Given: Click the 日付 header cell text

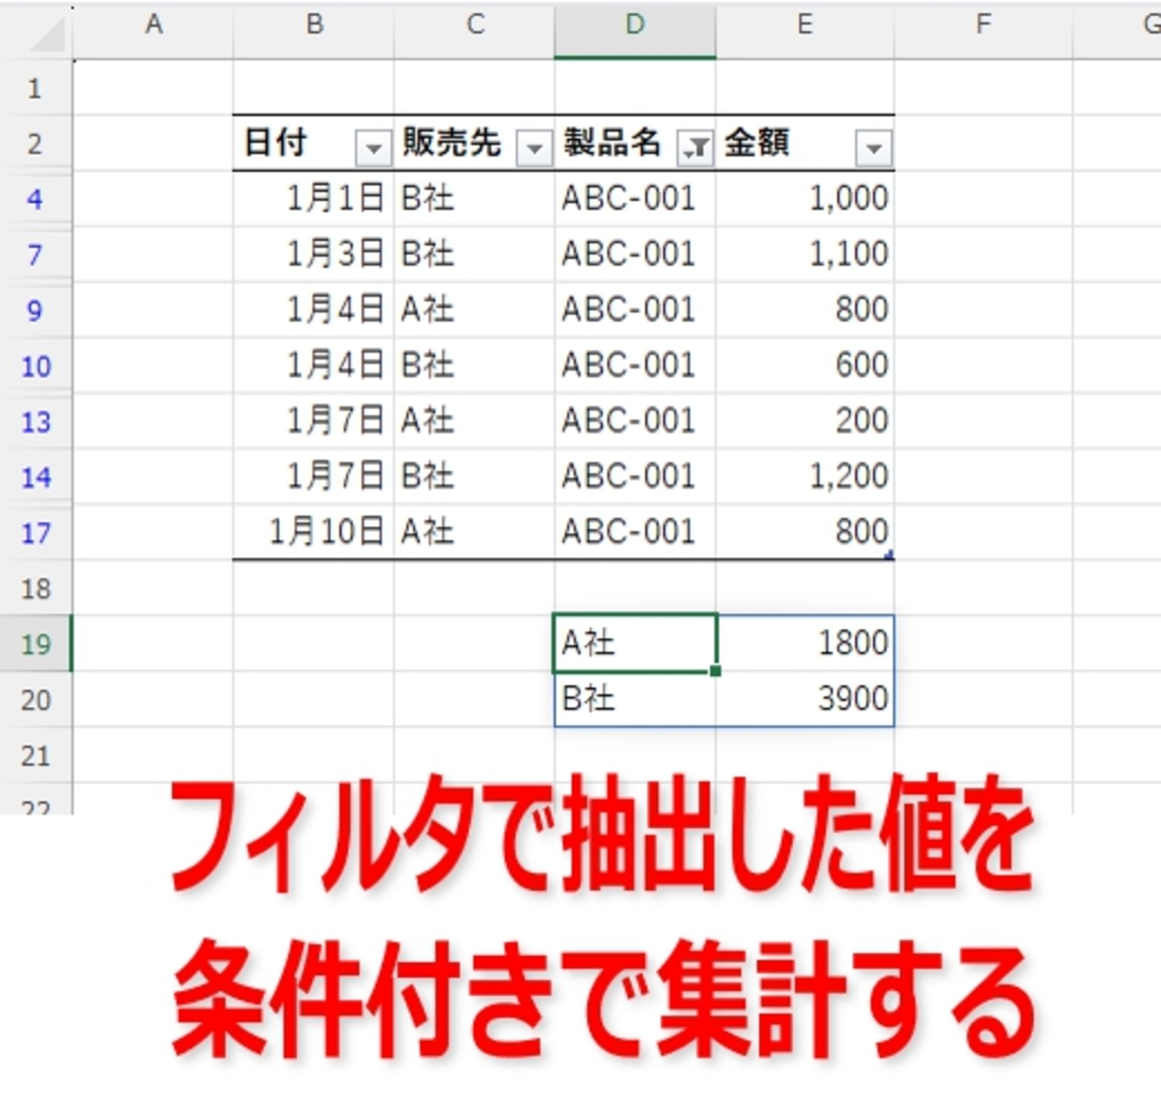Looking at the screenshot, I should click(275, 143).
